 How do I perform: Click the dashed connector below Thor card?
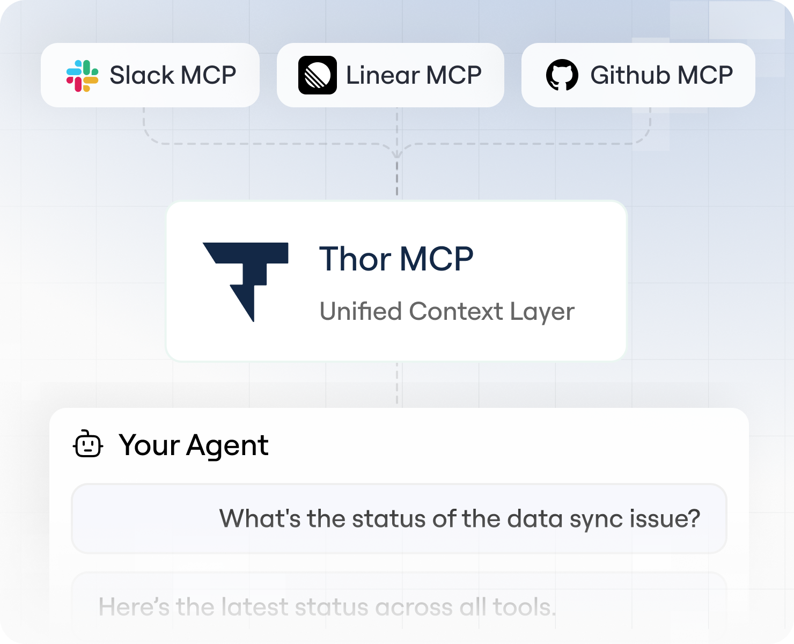(397, 384)
